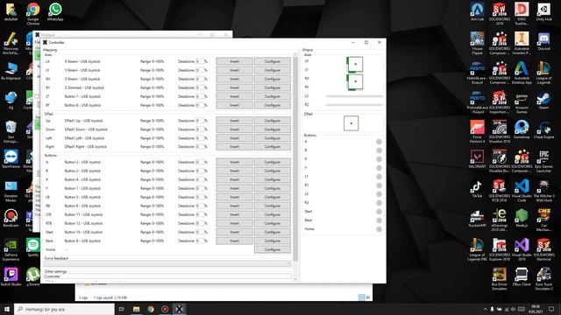Launch Bus Driver Simulator desktop icon
This screenshot has height=315, width=561.
[x=500, y=278]
